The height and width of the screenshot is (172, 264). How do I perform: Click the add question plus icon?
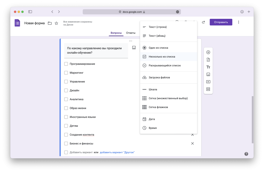208,52
